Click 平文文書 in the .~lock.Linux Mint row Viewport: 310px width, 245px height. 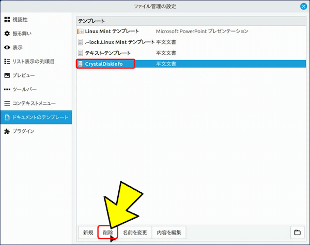coord(166,42)
